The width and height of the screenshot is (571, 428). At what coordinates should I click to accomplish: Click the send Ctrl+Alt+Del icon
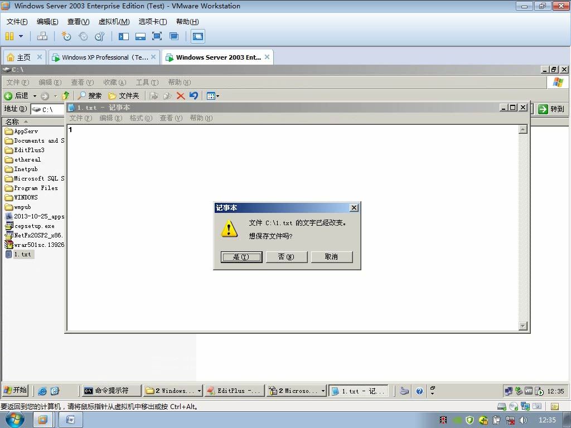click(x=42, y=36)
